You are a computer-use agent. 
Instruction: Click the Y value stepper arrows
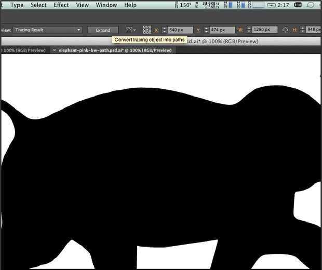[x=206, y=30]
